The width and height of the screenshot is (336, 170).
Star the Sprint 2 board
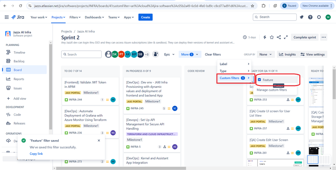pyautogui.click(x=272, y=37)
